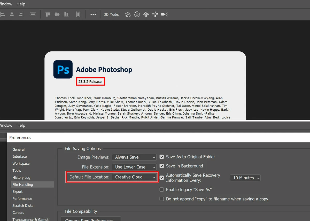Select the Roll 3D camera icon
The height and width of the screenshot is (221, 310).
click(x=137, y=14)
